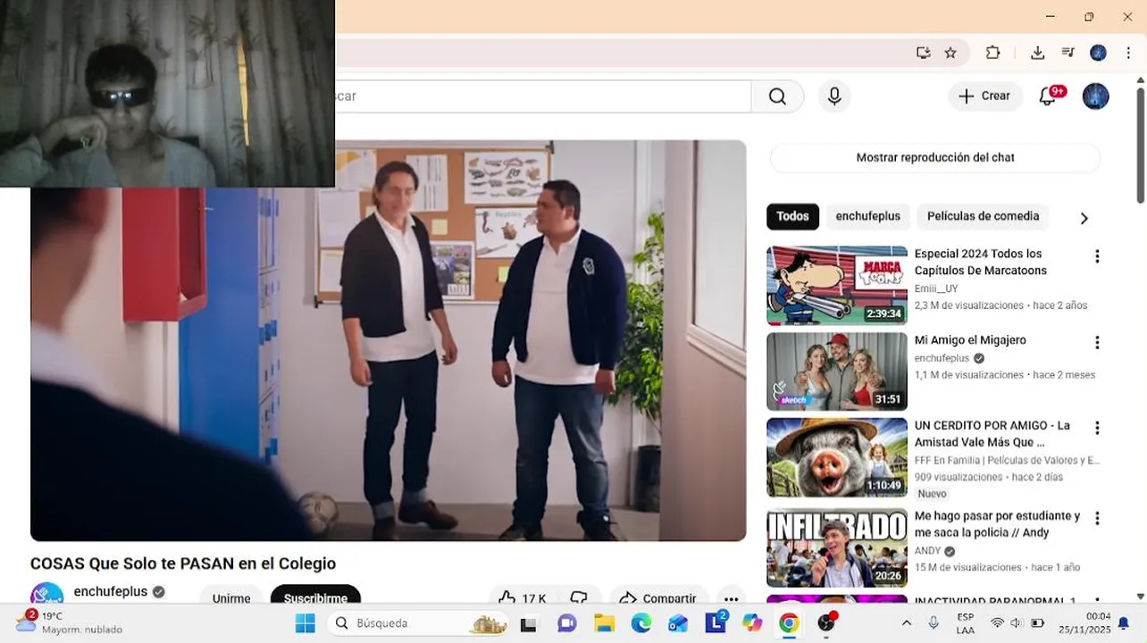Click the Unirme button

click(x=231, y=597)
